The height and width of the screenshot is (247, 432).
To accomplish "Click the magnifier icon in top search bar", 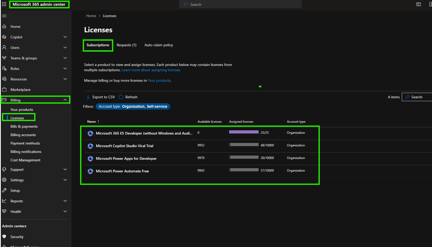I will click(x=185, y=4).
